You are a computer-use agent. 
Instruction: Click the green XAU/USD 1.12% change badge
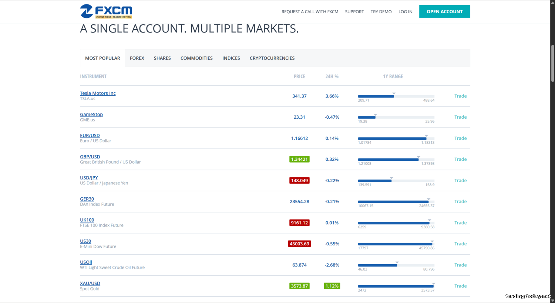(332, 286)
